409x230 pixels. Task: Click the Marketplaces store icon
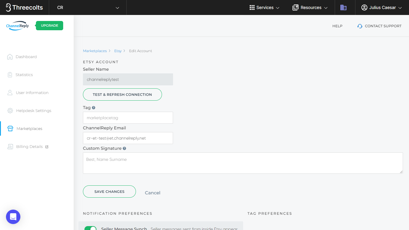point(10,128)
